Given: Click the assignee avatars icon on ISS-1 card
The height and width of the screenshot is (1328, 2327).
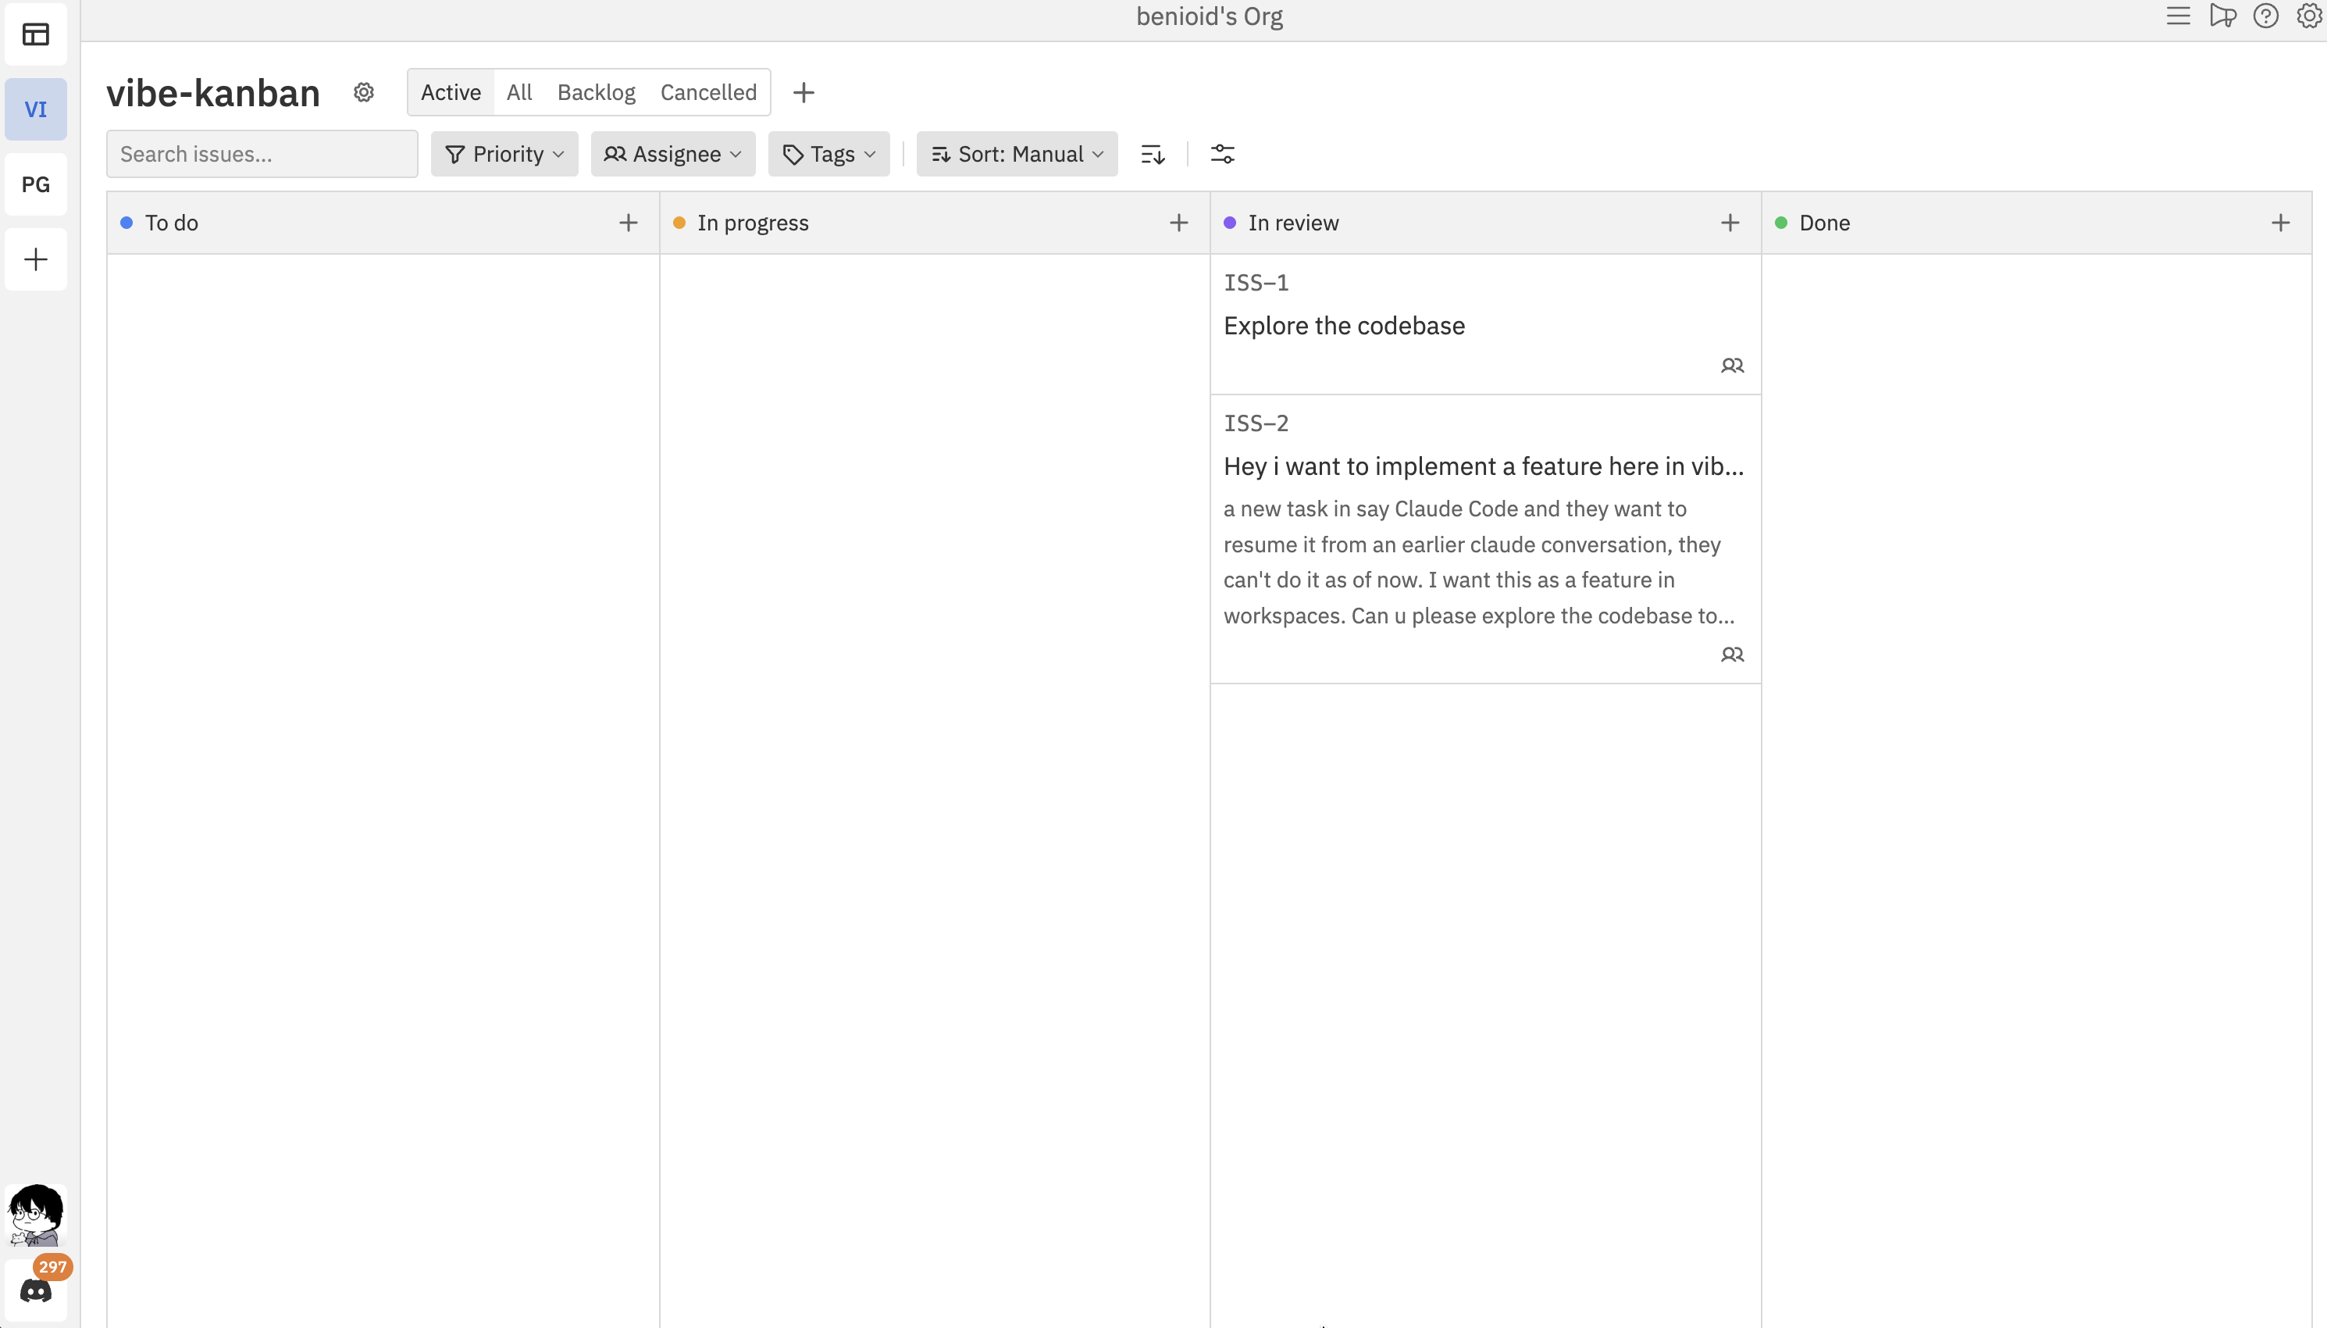Looking at the screenshot, I should click(1731, 364).
